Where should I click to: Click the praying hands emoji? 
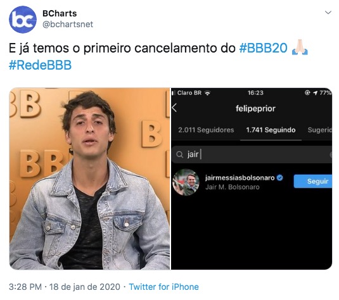[x=300, y=47]
